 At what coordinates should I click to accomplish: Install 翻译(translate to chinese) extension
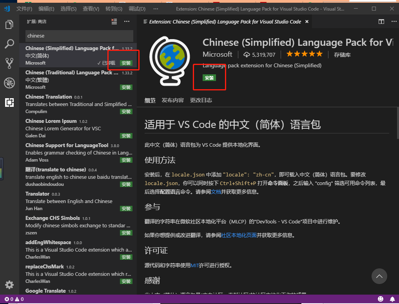pyautogui.click(x=126, y=184)
